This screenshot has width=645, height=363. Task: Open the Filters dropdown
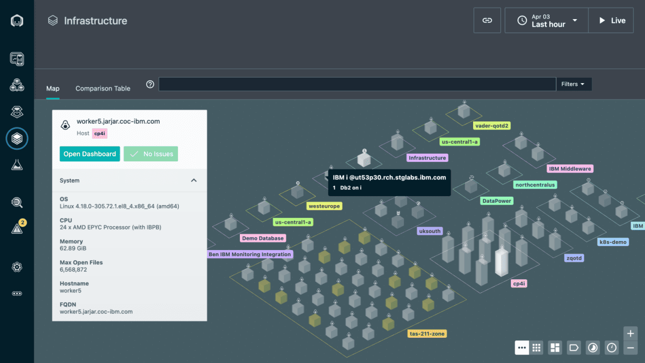point(573,84)
